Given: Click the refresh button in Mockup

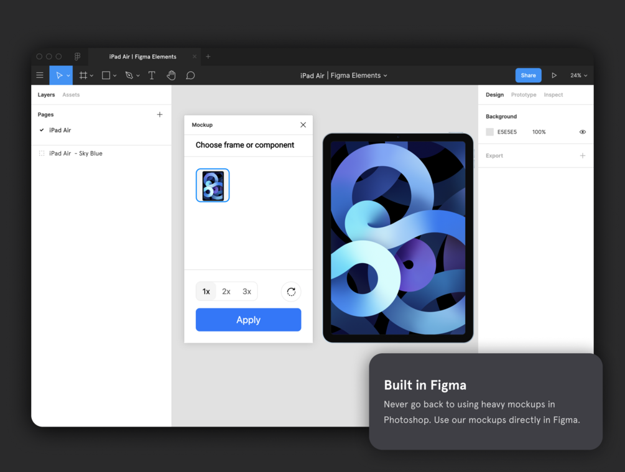Looking at the screenshot, I should (x=291, y=292).
